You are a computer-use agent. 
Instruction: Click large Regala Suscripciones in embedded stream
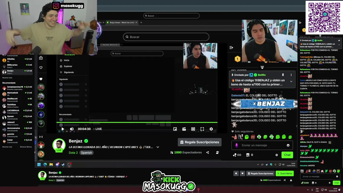[x=200, y=142]
